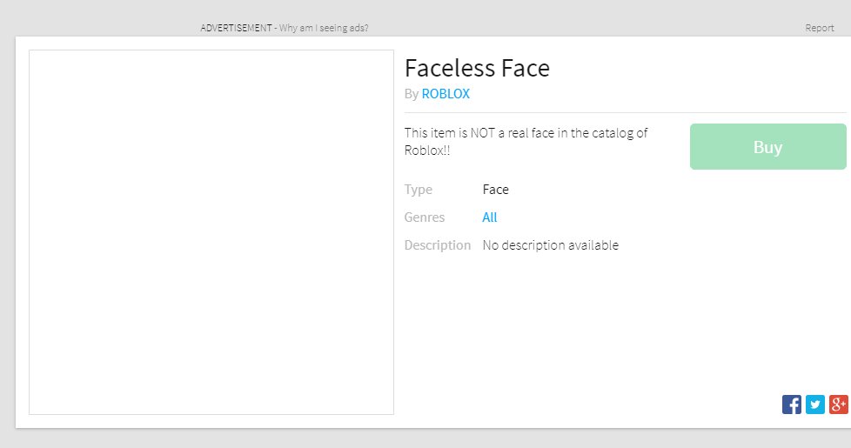Viewport: 851px width, 448px height.
Task: Share item on Twitter
Action: click(815, 405)
